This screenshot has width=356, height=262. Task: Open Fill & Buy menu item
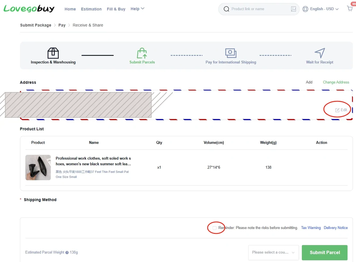(x=116, y=9)
